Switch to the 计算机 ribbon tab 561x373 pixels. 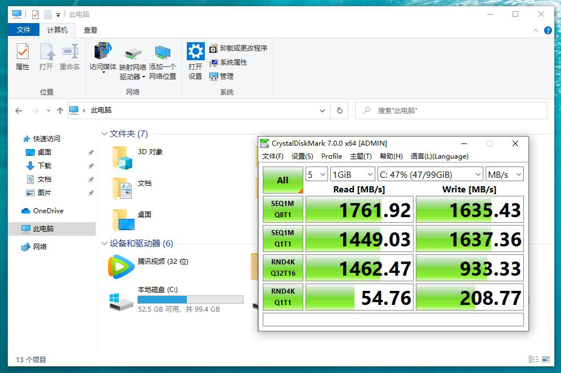[x=57, y=30]
